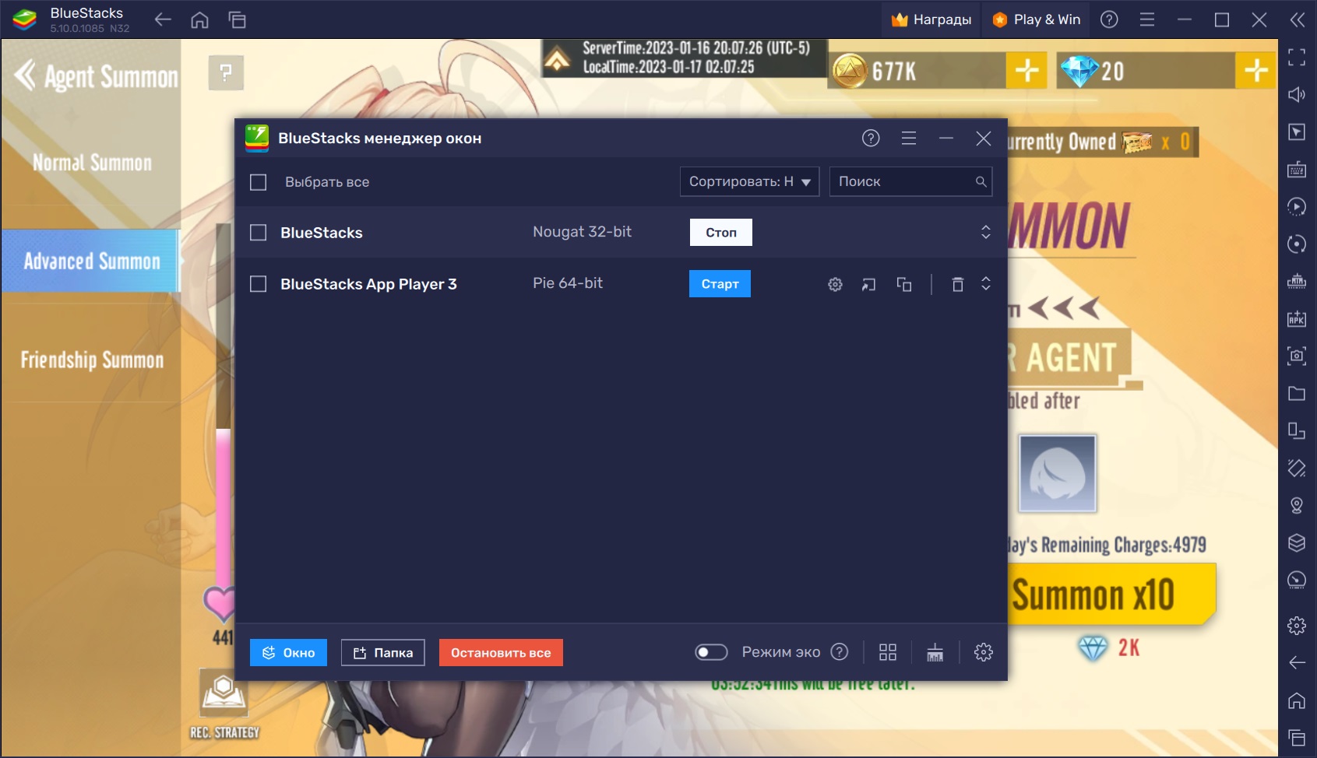This screenshot has height=758, width=1317.
Task: Open recent apps icon in title bar
Action: click(238, 20)
